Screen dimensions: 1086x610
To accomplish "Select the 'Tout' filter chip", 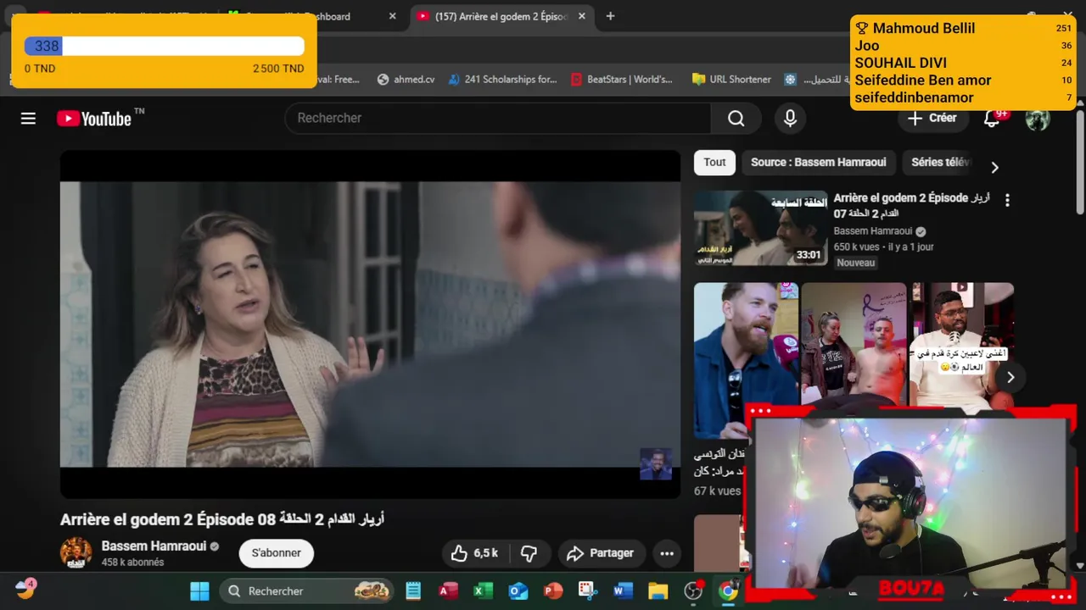I will click(x=714, y=163).
